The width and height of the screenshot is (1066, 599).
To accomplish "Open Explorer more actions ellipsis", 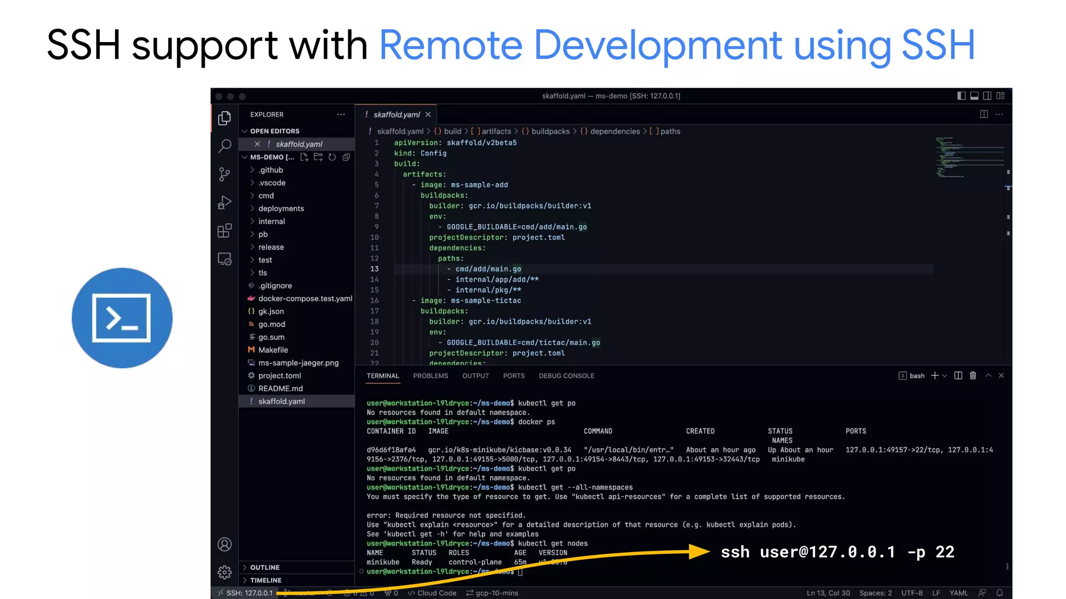I will point(341,114).
